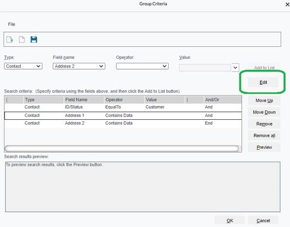290x227 pixels.
Task: Click the Move Up button
Action: tap(264, 100)
